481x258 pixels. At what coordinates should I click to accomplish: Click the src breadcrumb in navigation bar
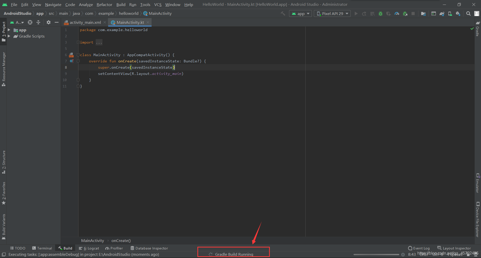coord(51,13)
